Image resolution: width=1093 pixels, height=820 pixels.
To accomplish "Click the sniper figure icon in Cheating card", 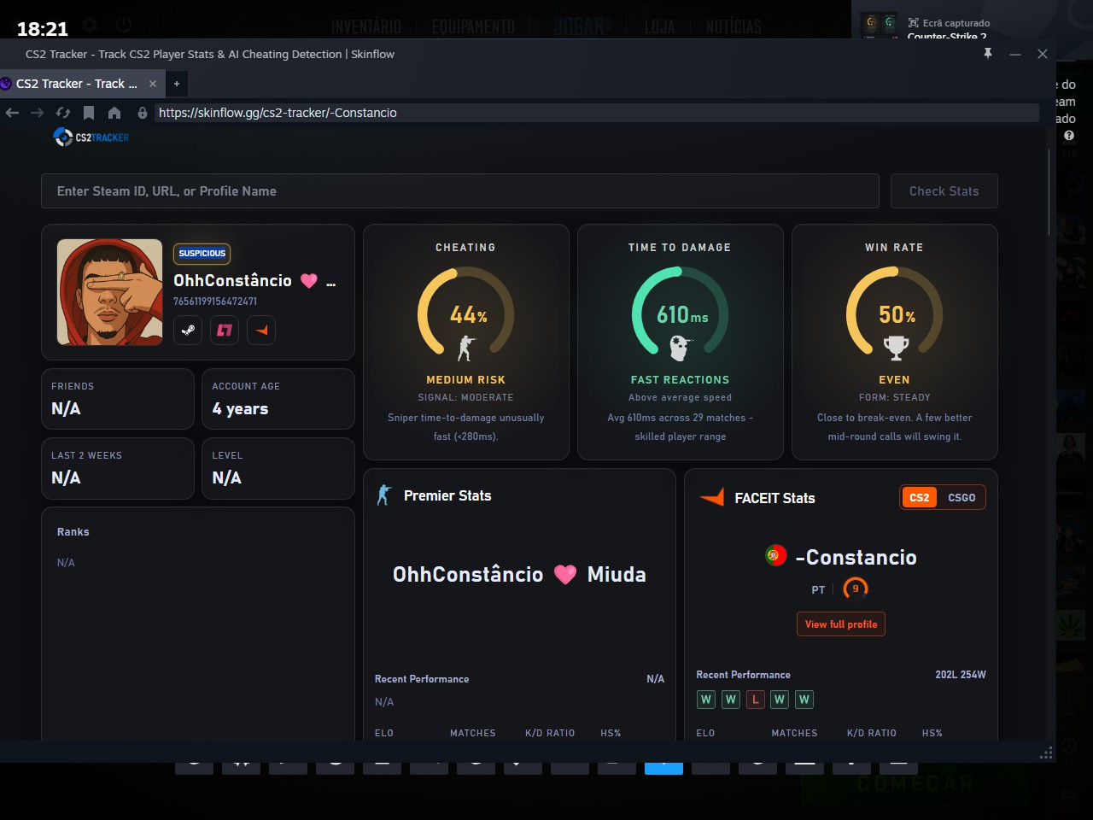I will [465, 347].
